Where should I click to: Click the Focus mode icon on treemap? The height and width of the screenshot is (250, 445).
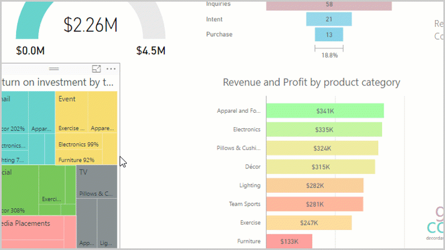96,69
